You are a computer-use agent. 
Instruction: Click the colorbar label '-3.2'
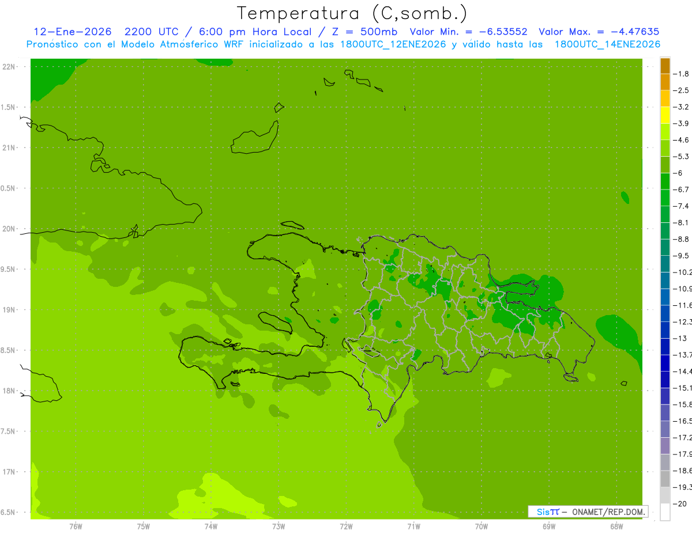[x=681, y=107]
